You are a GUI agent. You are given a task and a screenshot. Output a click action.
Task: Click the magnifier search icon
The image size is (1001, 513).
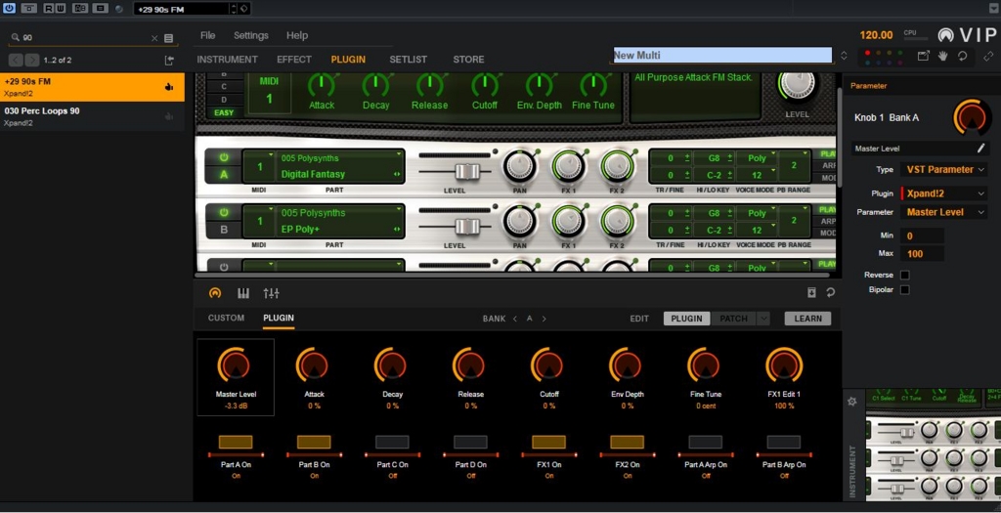pos(16,38)
